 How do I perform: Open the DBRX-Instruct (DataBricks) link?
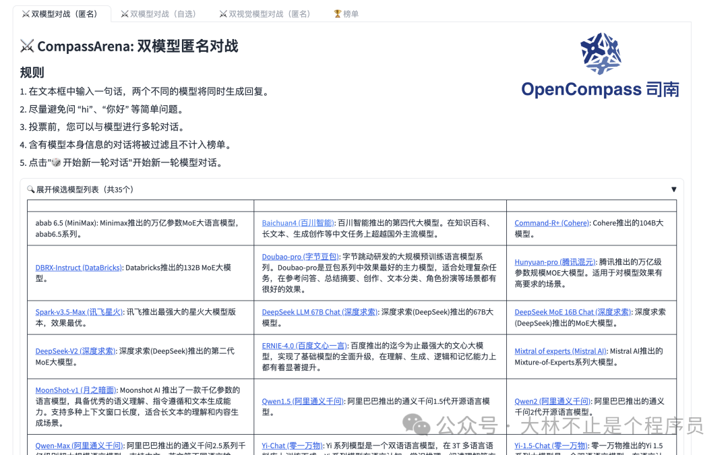point(78,268)
